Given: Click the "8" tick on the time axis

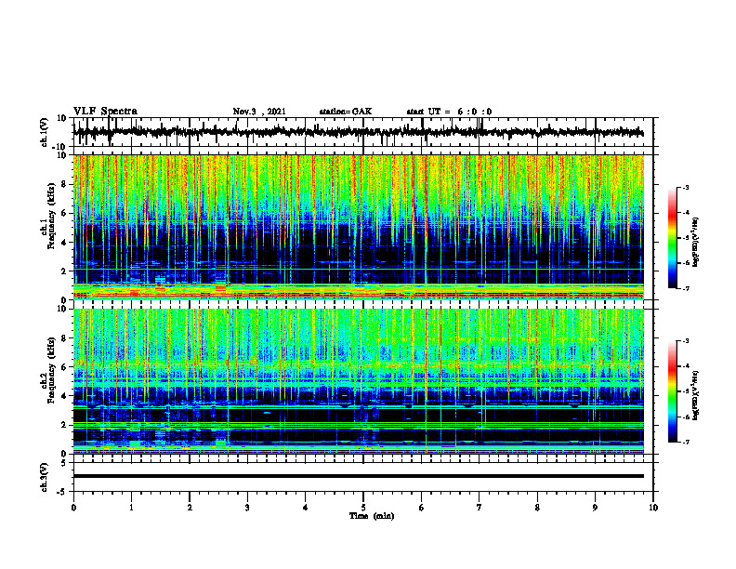Looking at the screenshot, I should [537, 508].
